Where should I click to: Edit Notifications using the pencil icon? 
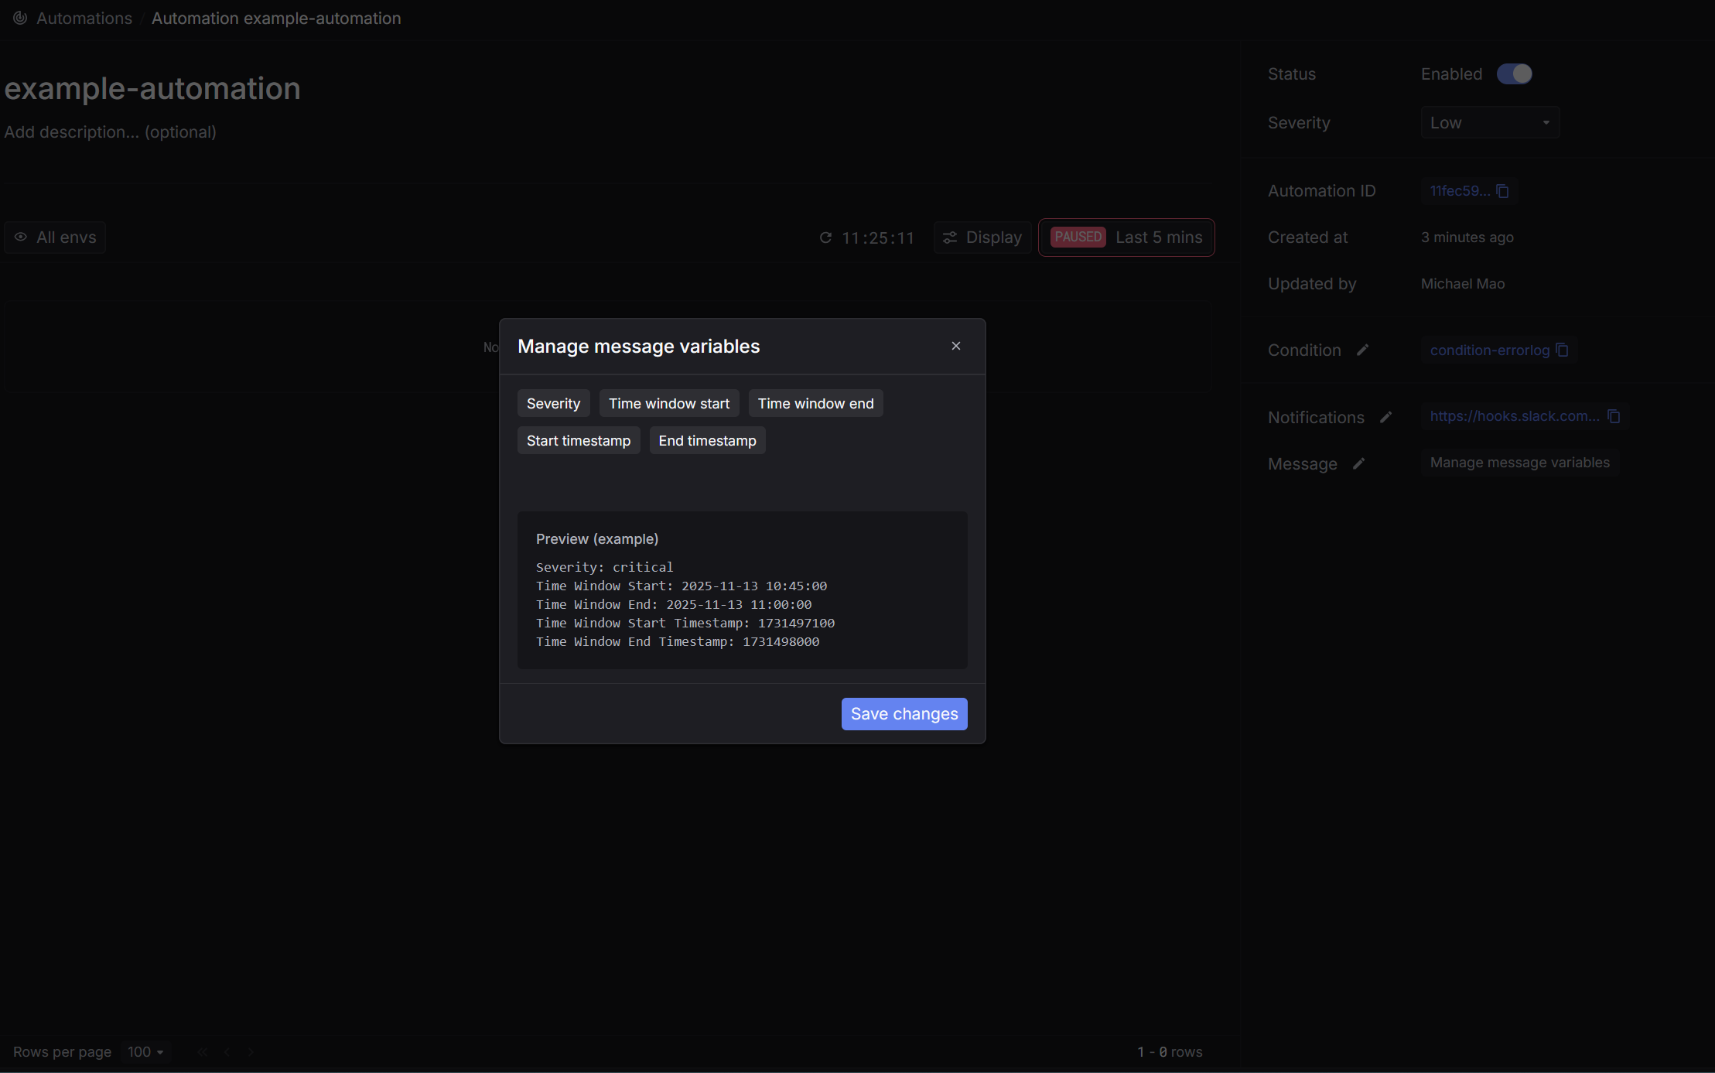[x=1385, y=418]
